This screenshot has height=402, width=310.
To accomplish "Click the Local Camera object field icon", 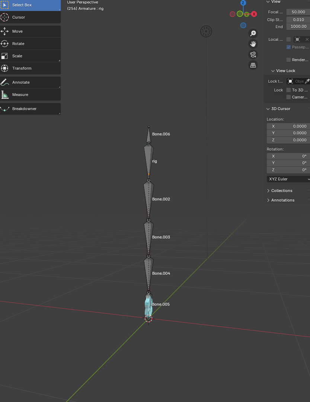I will 297,39.
